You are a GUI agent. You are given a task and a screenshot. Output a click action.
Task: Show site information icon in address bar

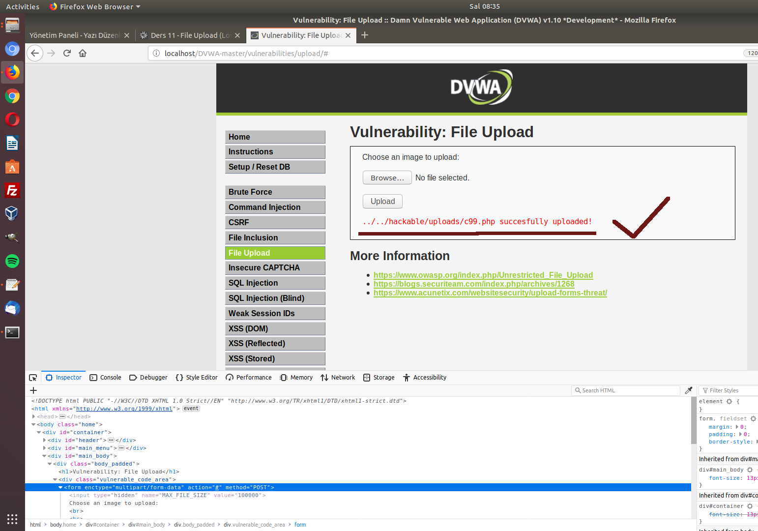tap(156, 53)
